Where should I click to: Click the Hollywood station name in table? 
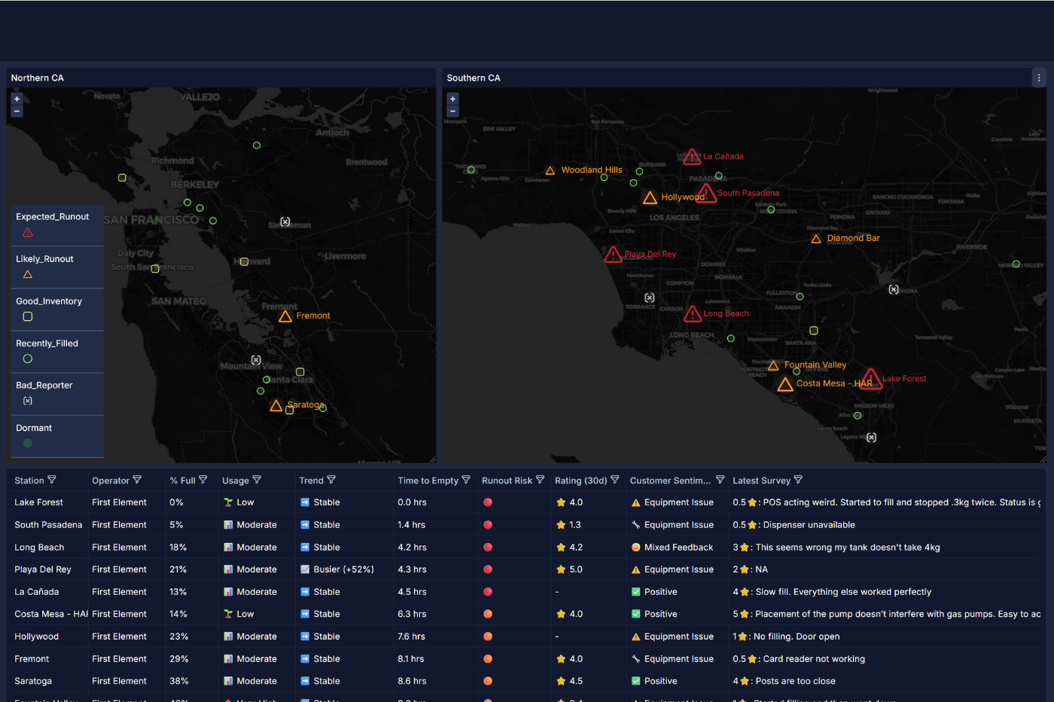click(36, 636)
